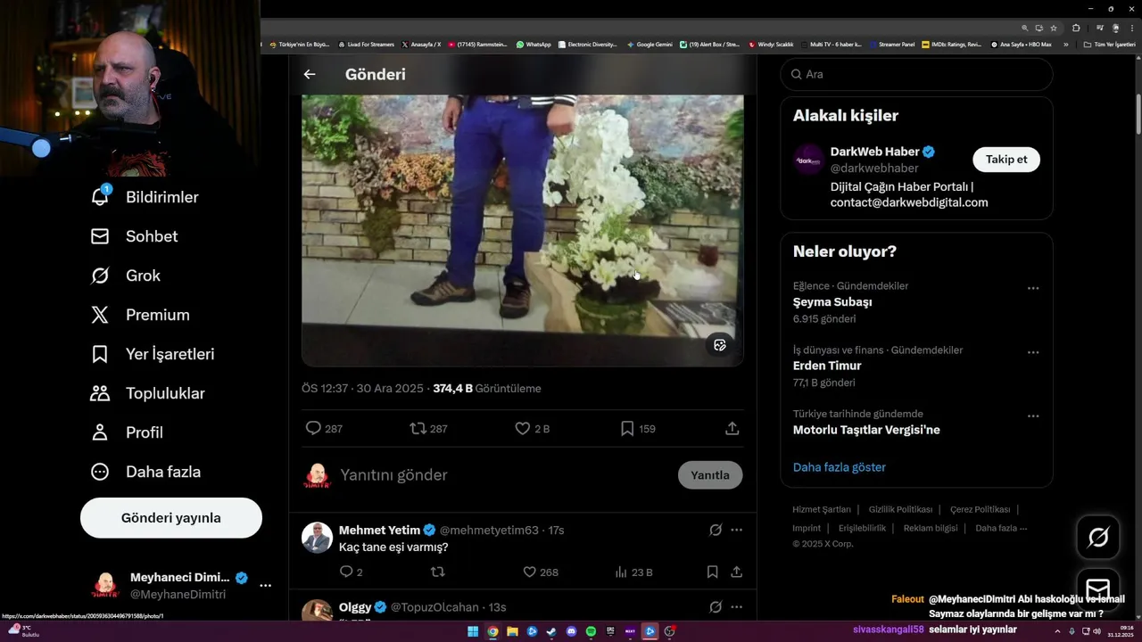Click the Ara search field

[x=916, y=74]
